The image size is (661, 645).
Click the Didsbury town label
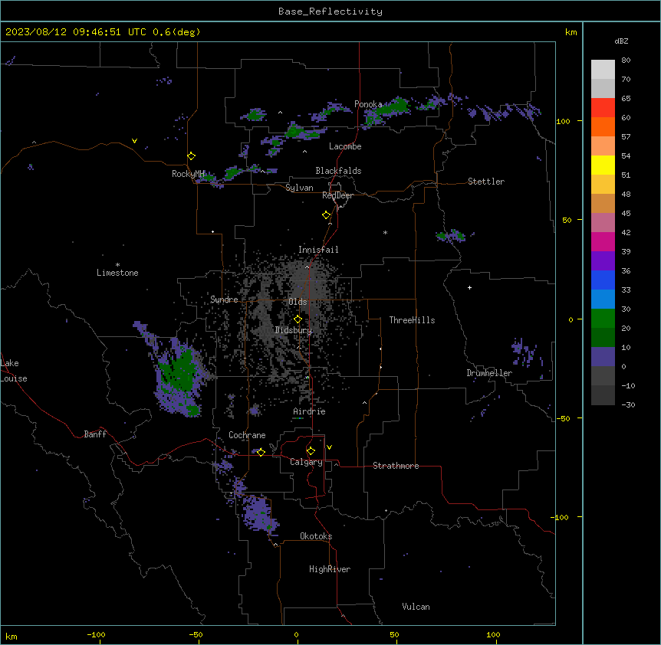(x=294, y=330)
